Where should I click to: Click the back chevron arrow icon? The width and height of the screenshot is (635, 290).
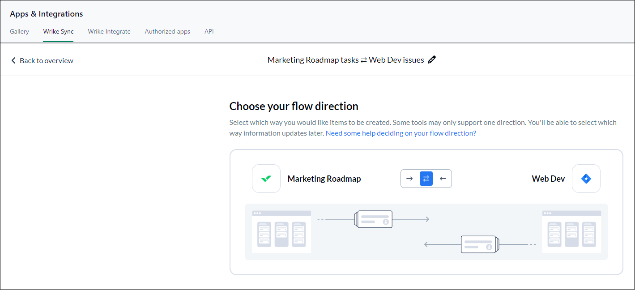point(13,60)
